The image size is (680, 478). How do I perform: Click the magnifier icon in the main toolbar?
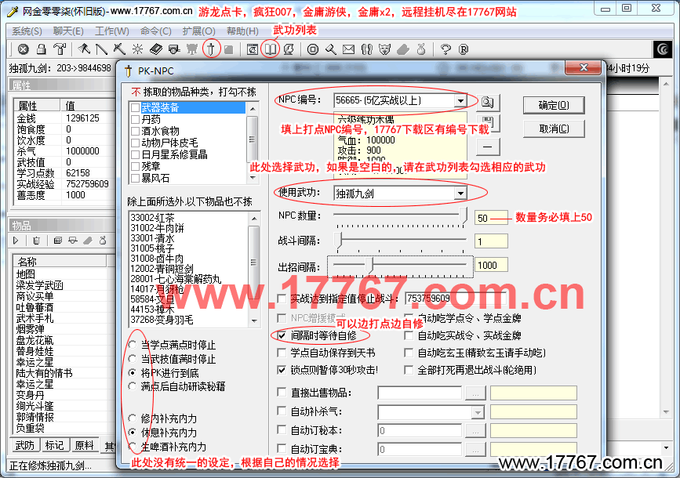pos(331,49)
